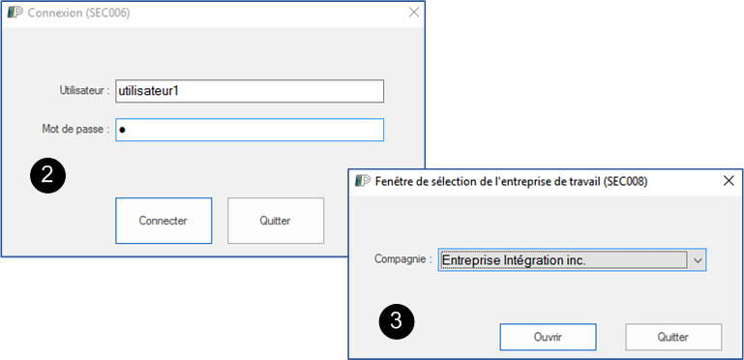The image size is (744, 360).
Task: Expand the Compagnie dropdown arrow
Action: tap(698, 260)
